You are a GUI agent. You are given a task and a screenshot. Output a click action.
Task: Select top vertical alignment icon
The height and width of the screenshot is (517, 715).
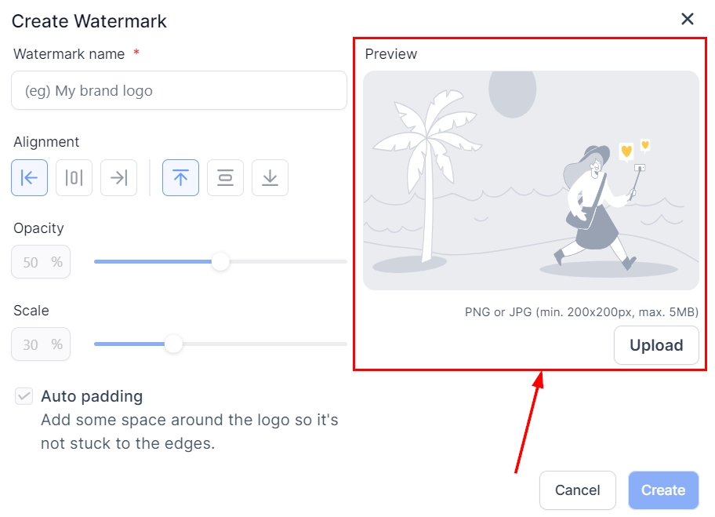(180, 178)
